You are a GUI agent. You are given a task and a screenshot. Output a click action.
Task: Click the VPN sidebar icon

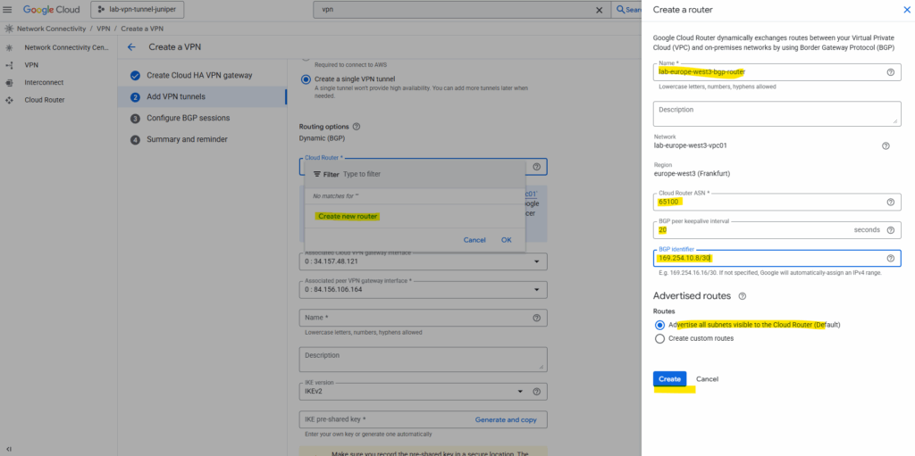[9, 65]
